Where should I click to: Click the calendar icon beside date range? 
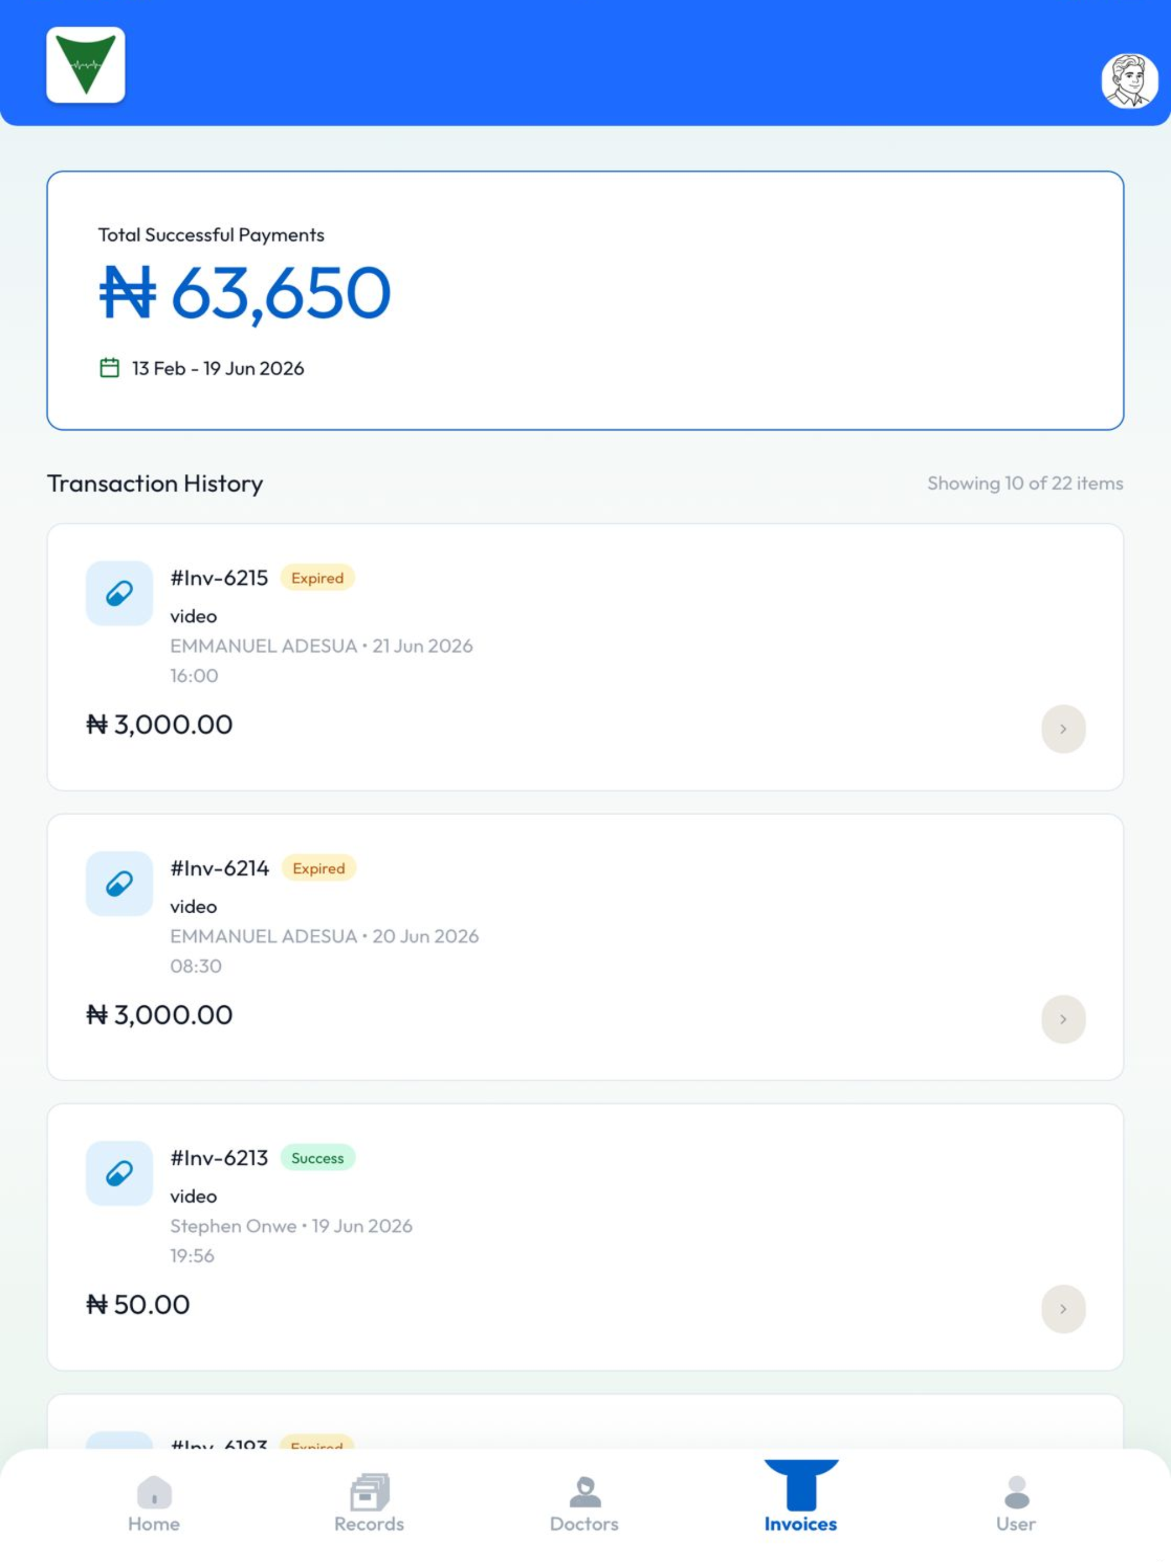pos(109,368)
